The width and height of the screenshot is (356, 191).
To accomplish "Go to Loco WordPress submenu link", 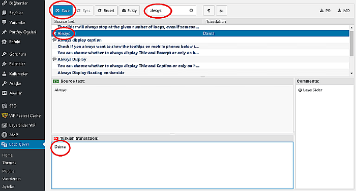I will pos(11,179).
